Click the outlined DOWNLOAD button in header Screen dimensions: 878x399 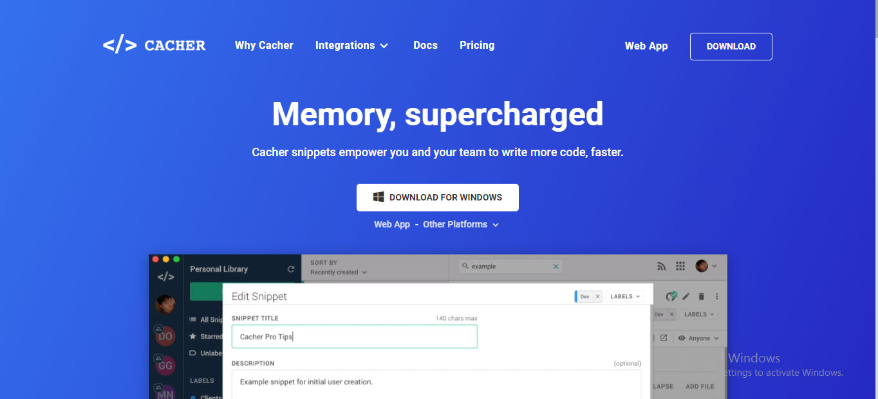731,46
